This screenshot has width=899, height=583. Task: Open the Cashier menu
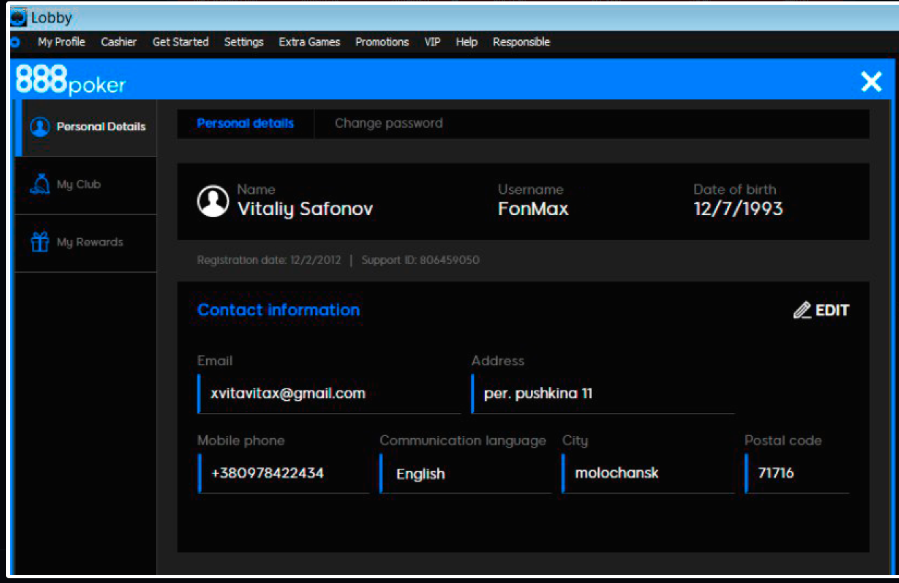(118, 42)
